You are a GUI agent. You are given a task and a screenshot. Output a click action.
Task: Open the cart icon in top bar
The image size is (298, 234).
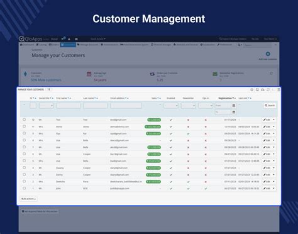point(63,39)
